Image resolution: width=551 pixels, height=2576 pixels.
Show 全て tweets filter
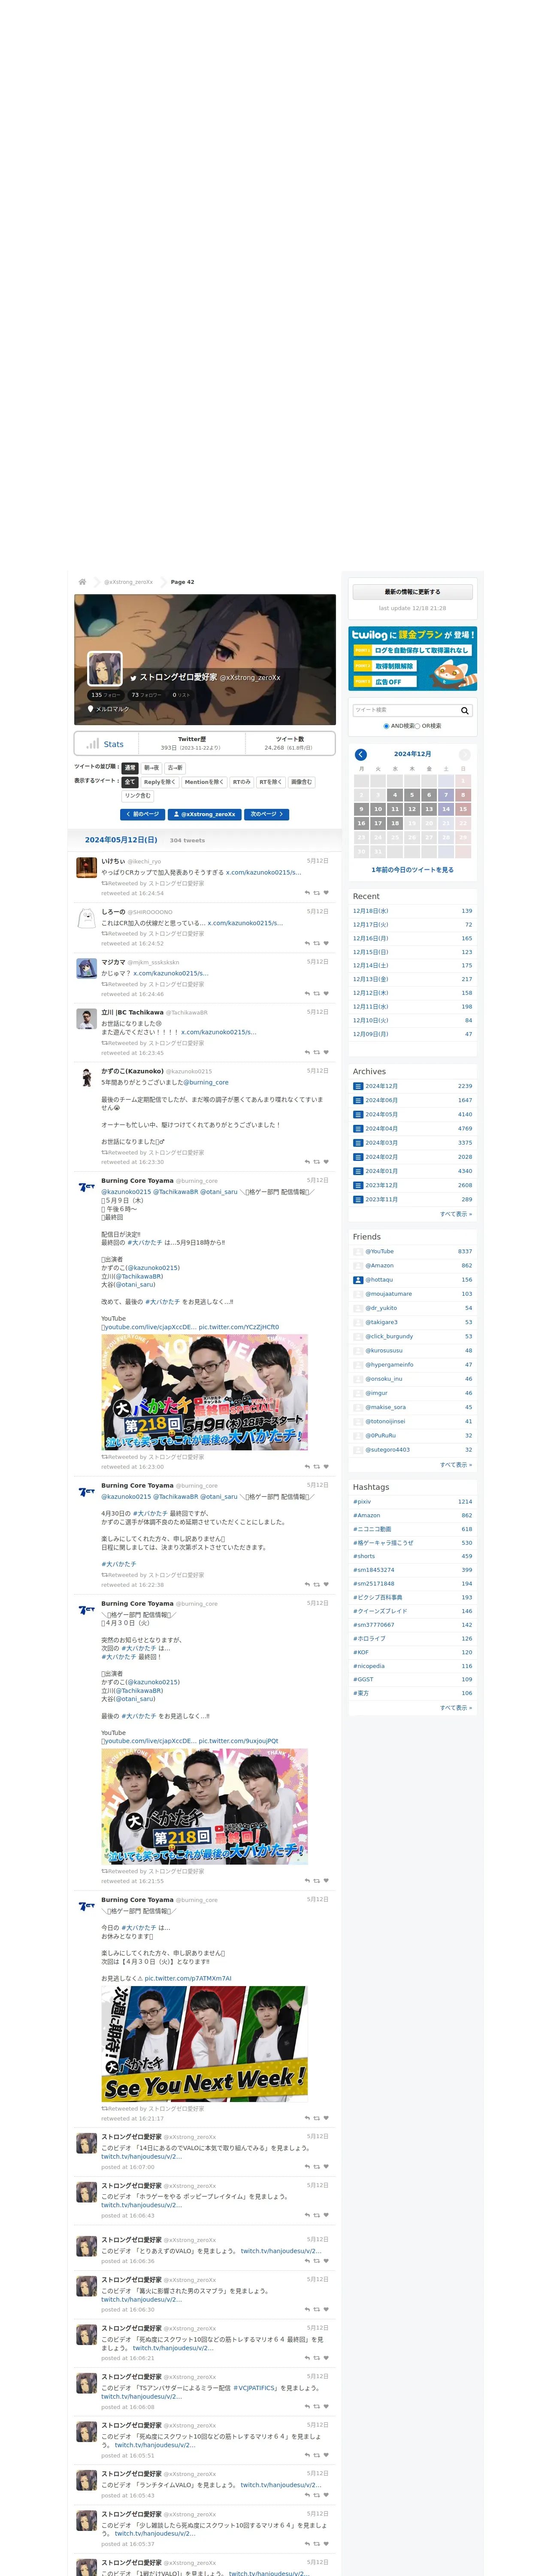pos(130,782)
